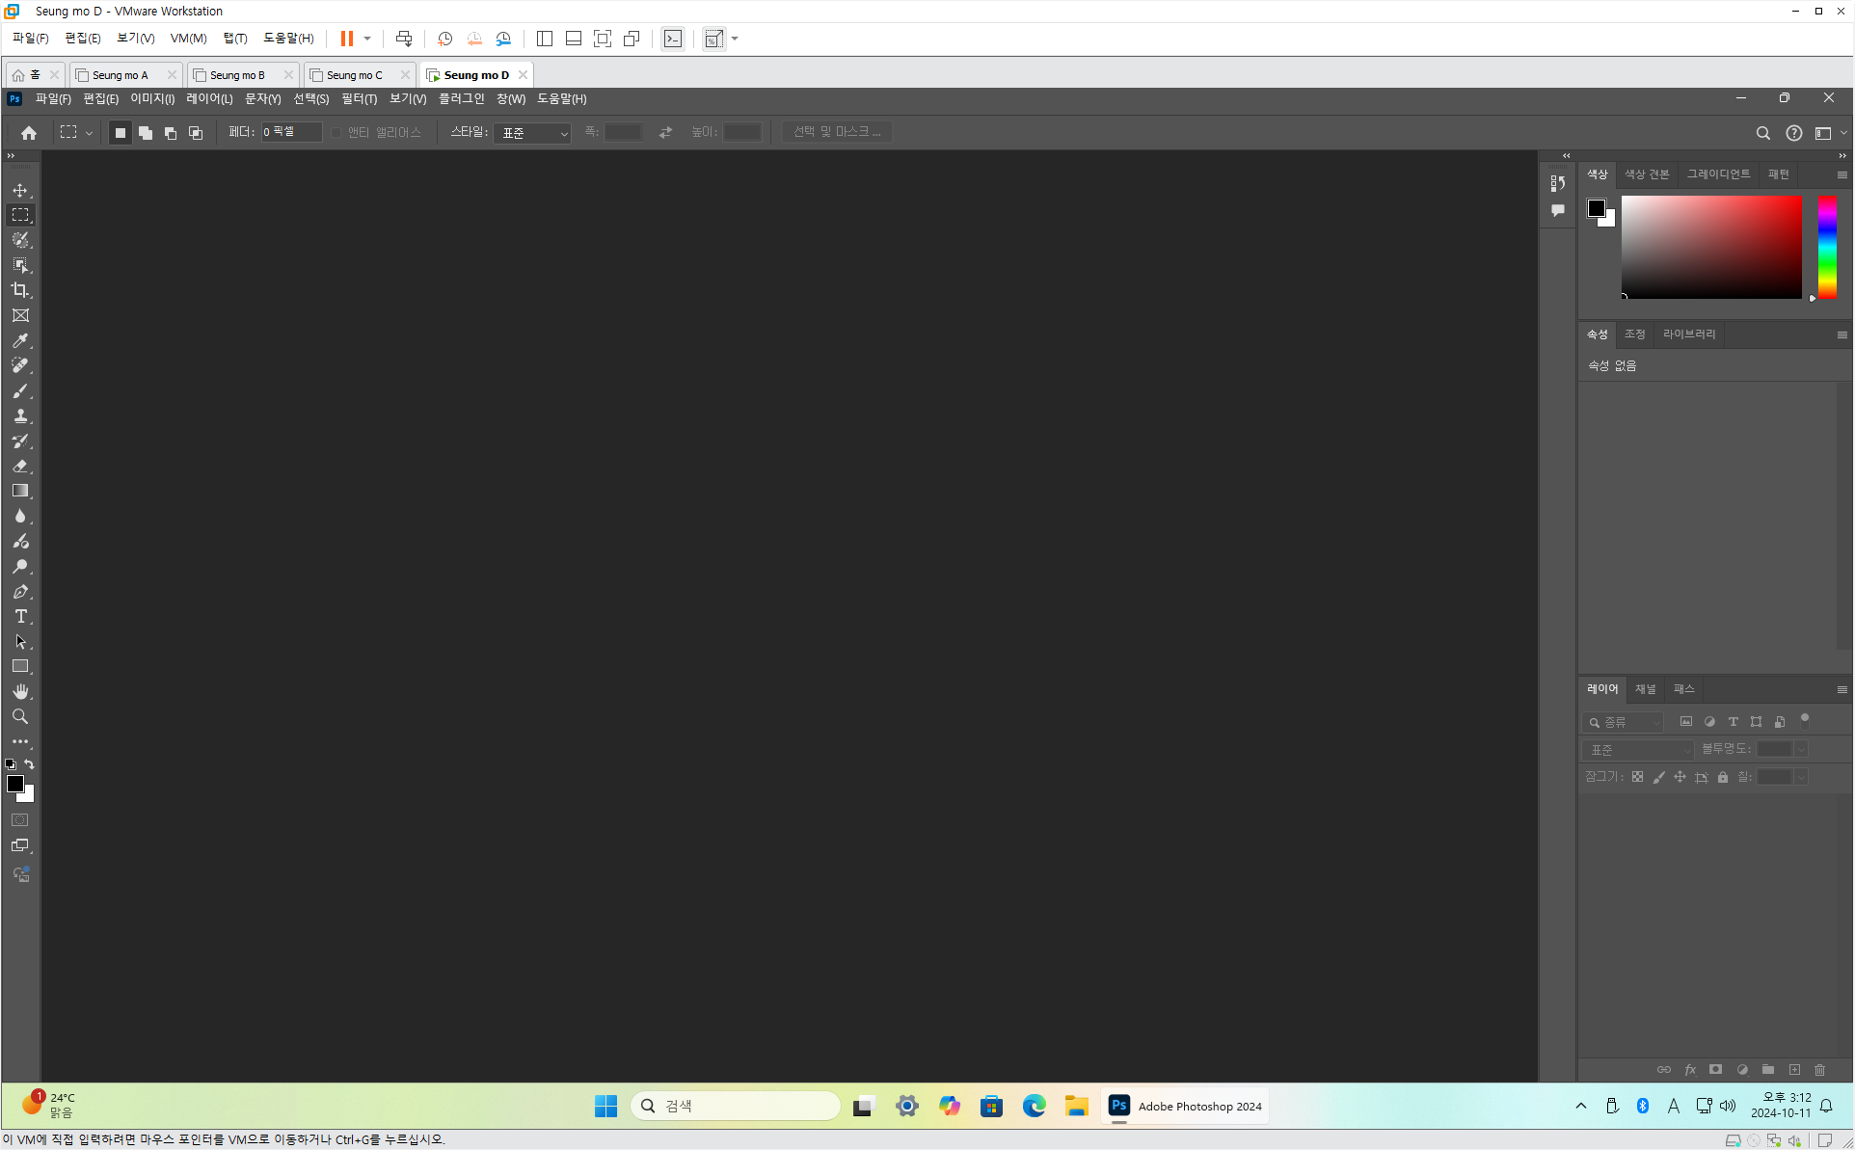Select the Hand tool
The image size is (1855, 1150).
point(20,692)
